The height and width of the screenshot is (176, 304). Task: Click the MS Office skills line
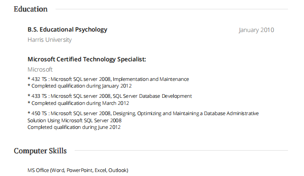click(x=78, y=170)
